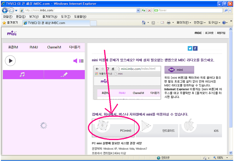Click the red Stop loading icon
This screenshot has width=234, height=161.
coord(149,10)
